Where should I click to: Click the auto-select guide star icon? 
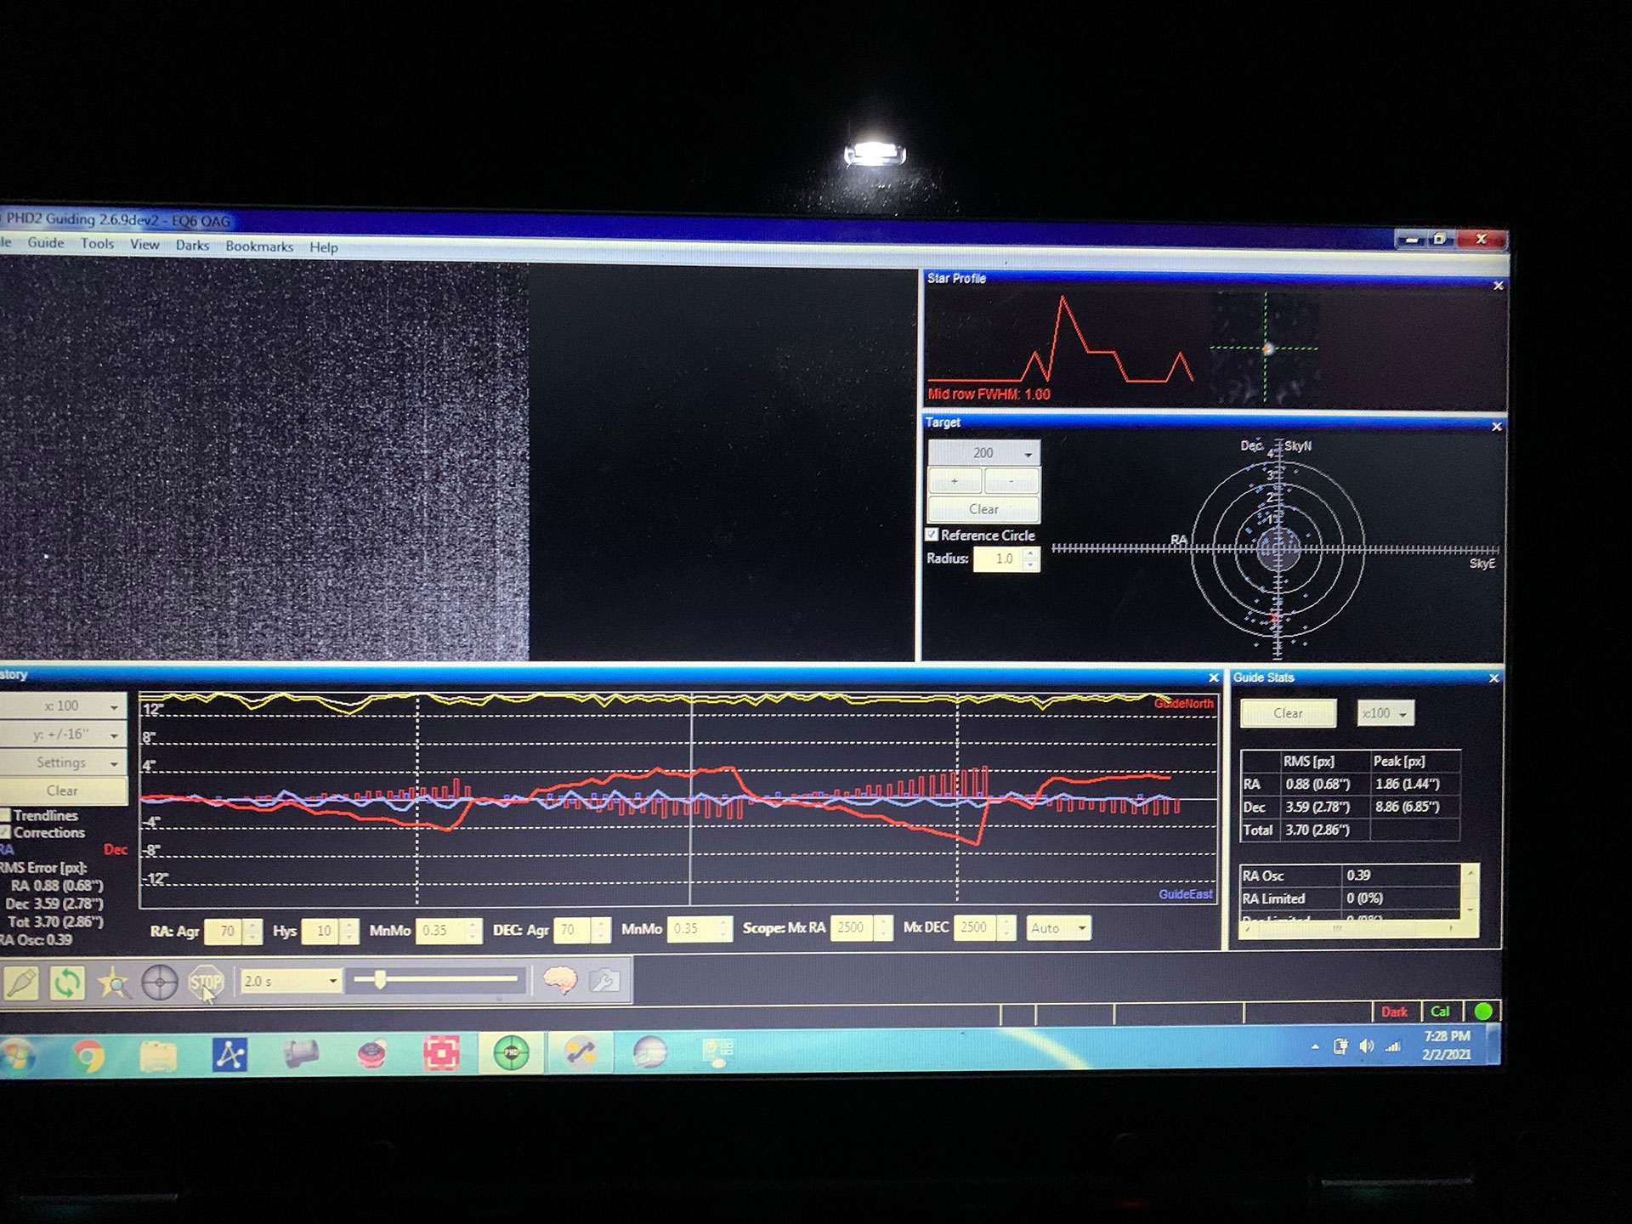click(113, 983)
